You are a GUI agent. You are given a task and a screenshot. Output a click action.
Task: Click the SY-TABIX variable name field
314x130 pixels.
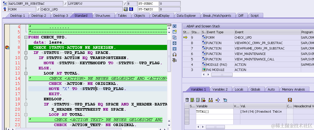pyautogui.click(x=148, y=9)
